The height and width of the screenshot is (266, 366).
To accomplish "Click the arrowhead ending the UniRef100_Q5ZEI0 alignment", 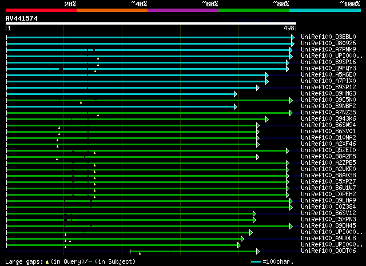I will pos(288,151).
